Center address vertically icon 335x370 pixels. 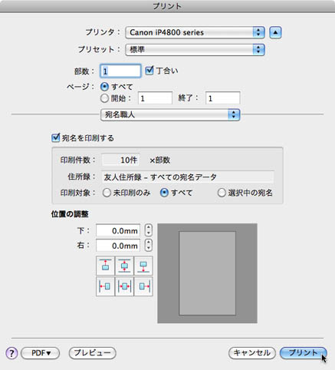tap(124, 266)
